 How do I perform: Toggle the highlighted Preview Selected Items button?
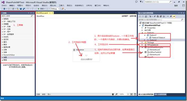coord(174,16)
